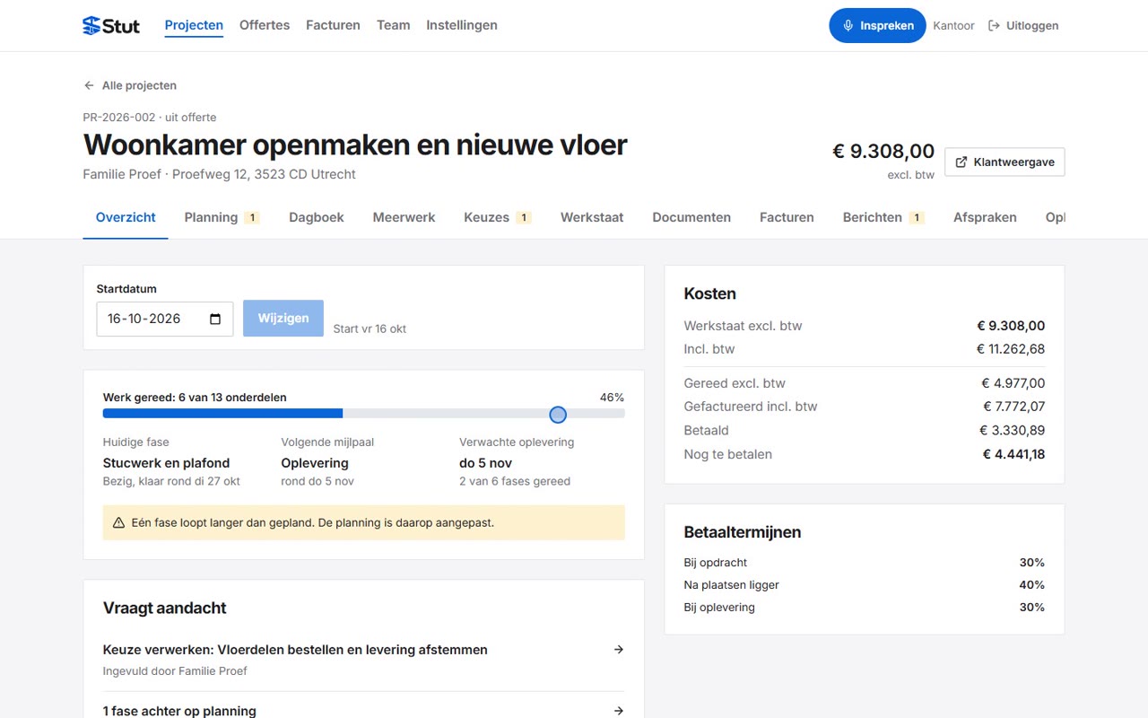Screen dimensions: 1148x718
Task: Open the Werkstaat tab
Action: tap(592, 217)
